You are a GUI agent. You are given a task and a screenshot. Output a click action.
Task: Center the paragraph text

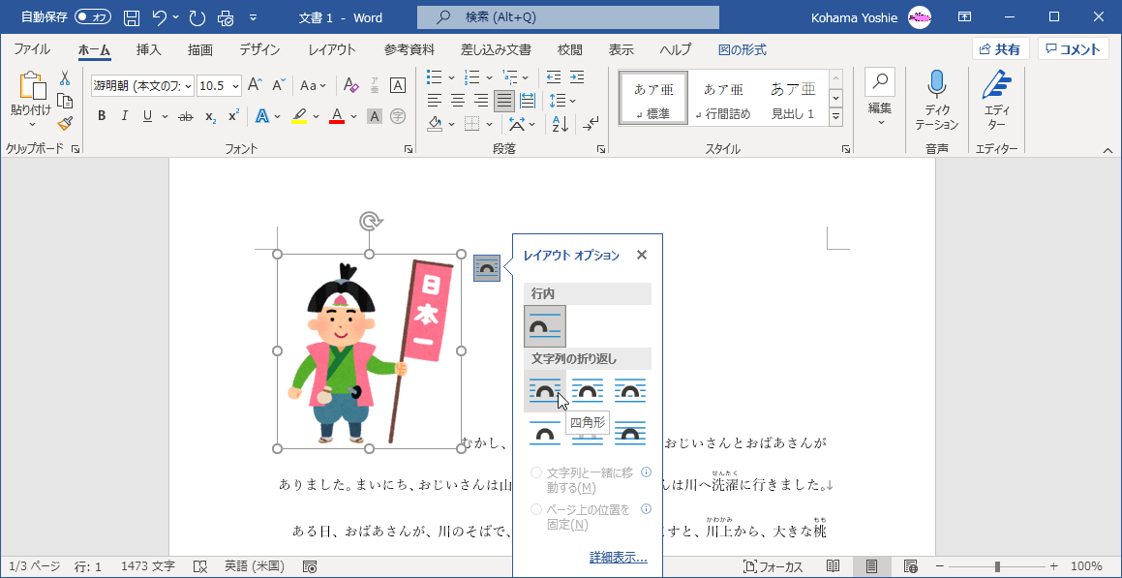point(457,100)
